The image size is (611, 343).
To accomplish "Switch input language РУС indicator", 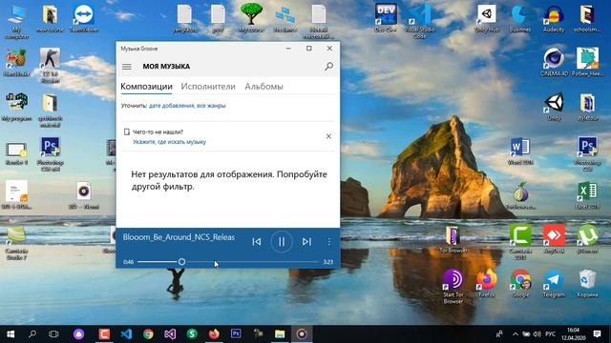I will [x=550, y=334].
